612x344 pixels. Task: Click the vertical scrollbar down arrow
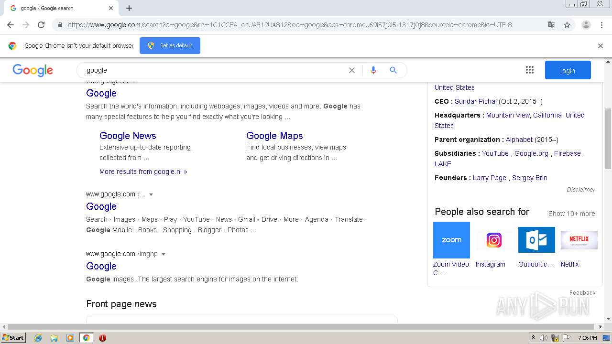coord(608,319)
